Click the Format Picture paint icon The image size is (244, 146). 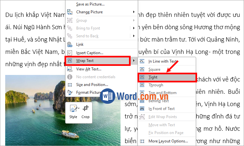[x=70, y=92]
